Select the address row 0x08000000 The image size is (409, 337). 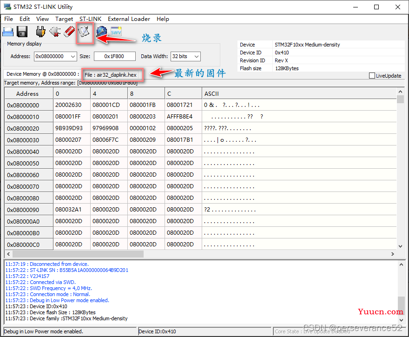(x=29, y=105)
